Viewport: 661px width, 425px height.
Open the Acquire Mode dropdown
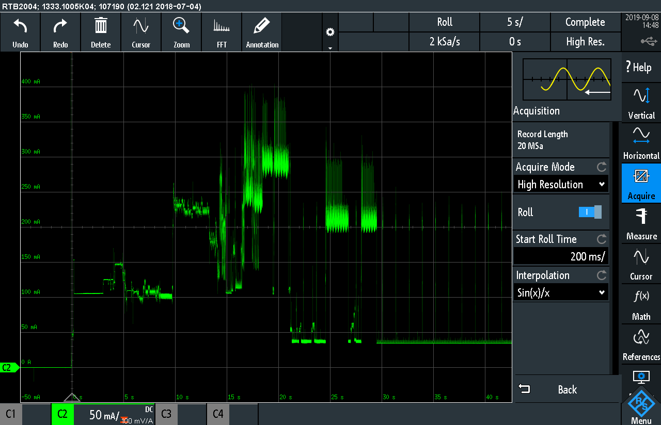[x=561, y=184]
